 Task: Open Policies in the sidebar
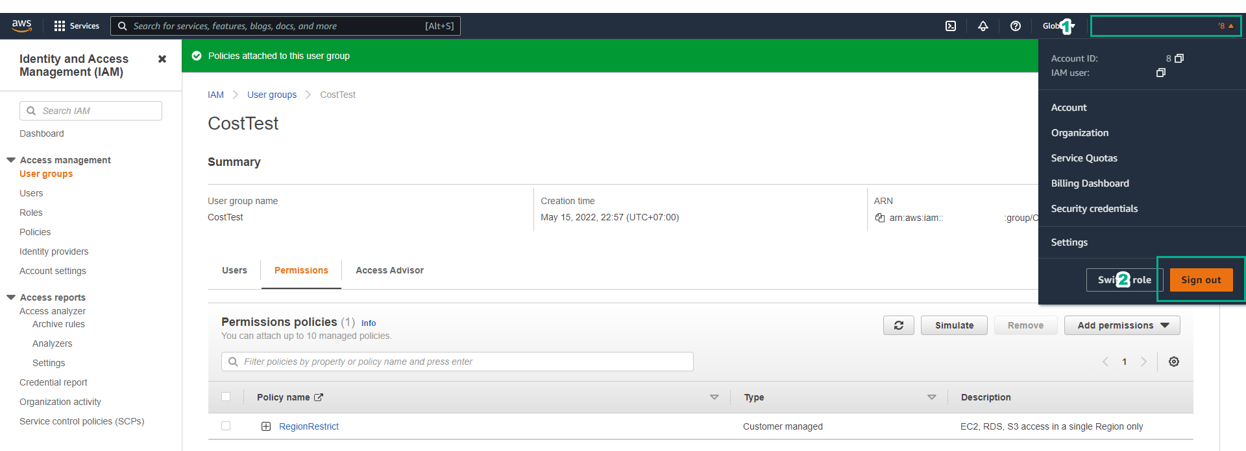[x=35, y=232]
